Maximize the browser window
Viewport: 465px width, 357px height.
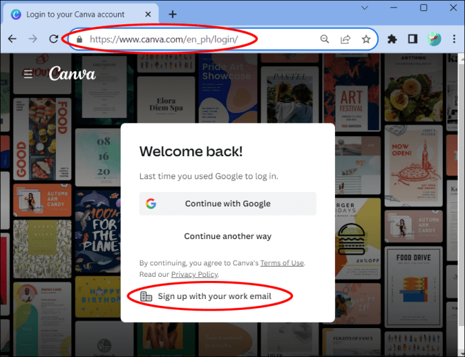[x=424, y=7]
